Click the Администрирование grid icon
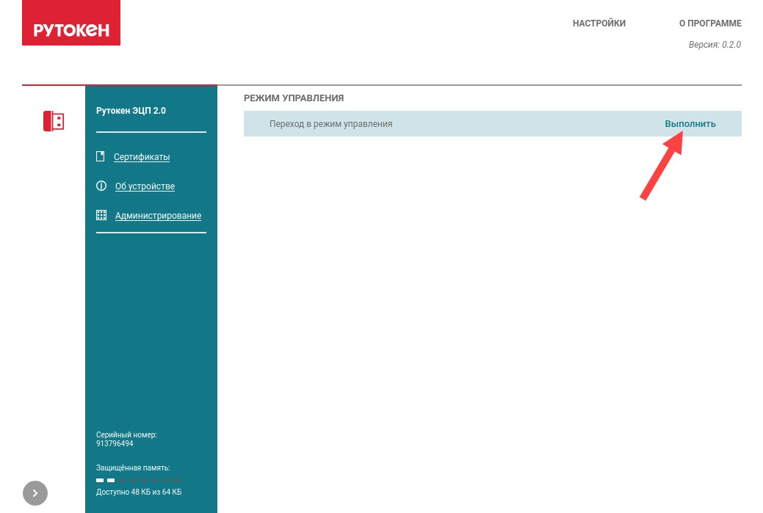This screenshot has height=513, width=763. [101, 215]
